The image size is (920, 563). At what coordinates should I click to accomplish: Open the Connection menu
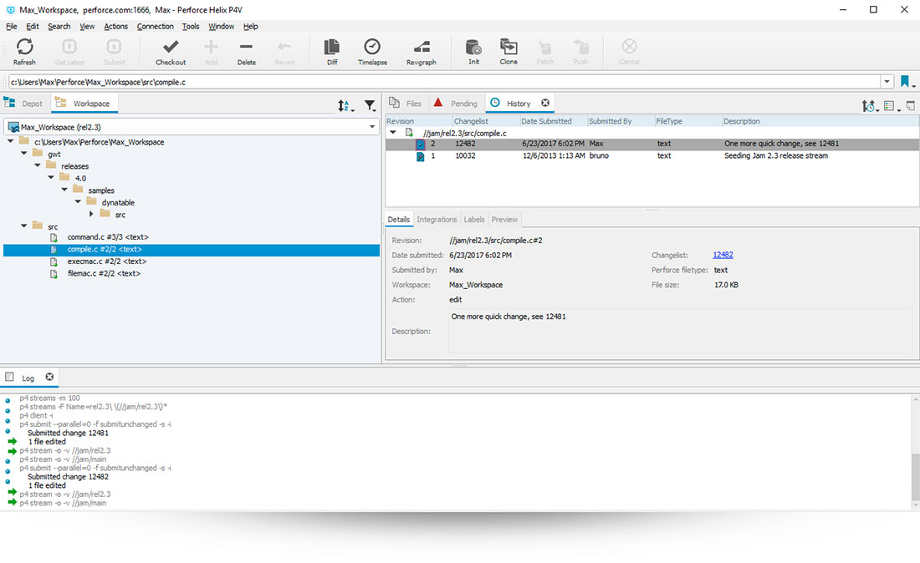[x=155, y=26]
